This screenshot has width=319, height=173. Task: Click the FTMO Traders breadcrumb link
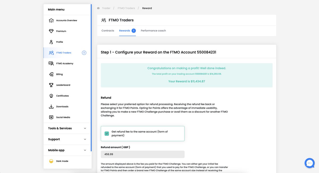[126, 8]
